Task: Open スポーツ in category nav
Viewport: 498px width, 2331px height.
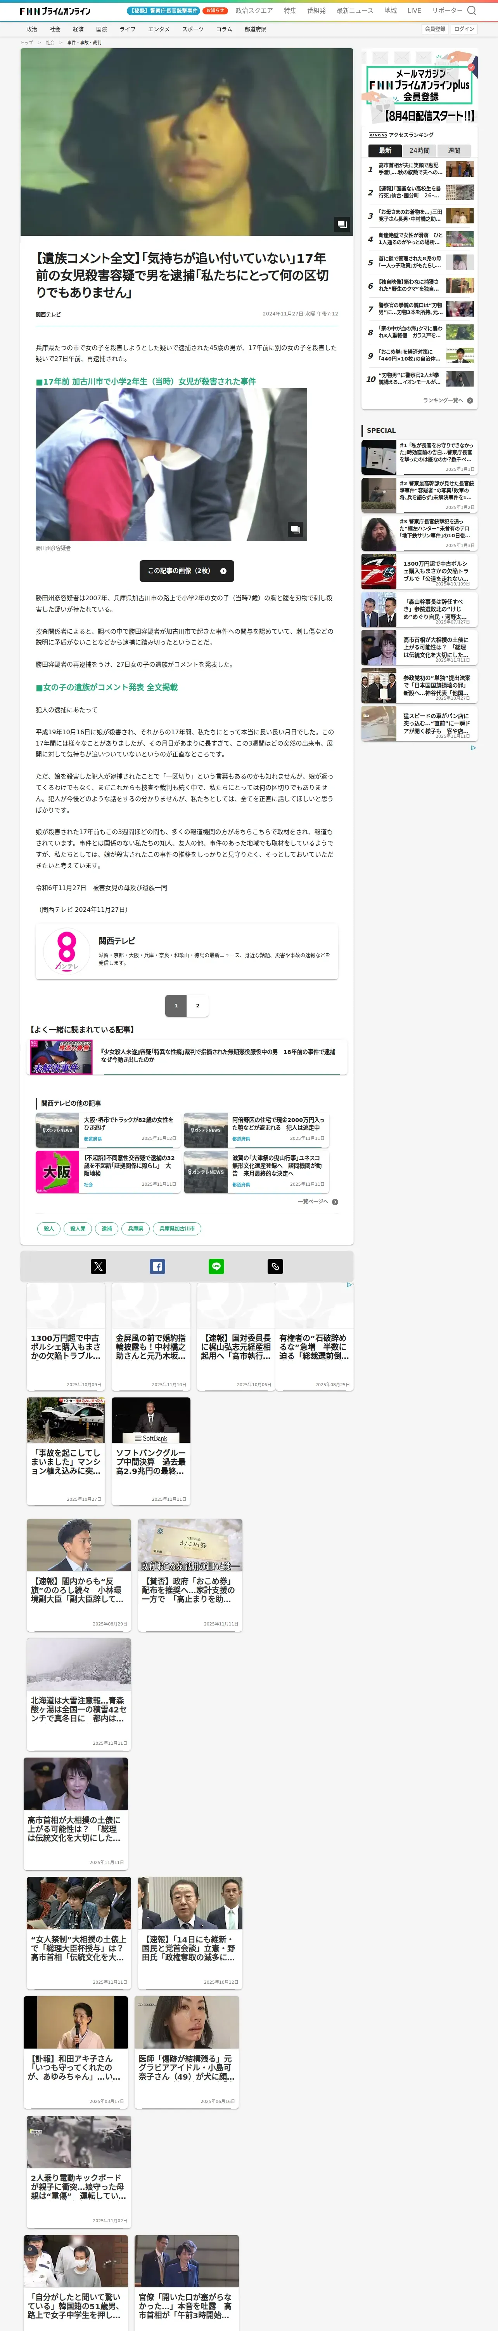Action: click(x=192, y=29)
